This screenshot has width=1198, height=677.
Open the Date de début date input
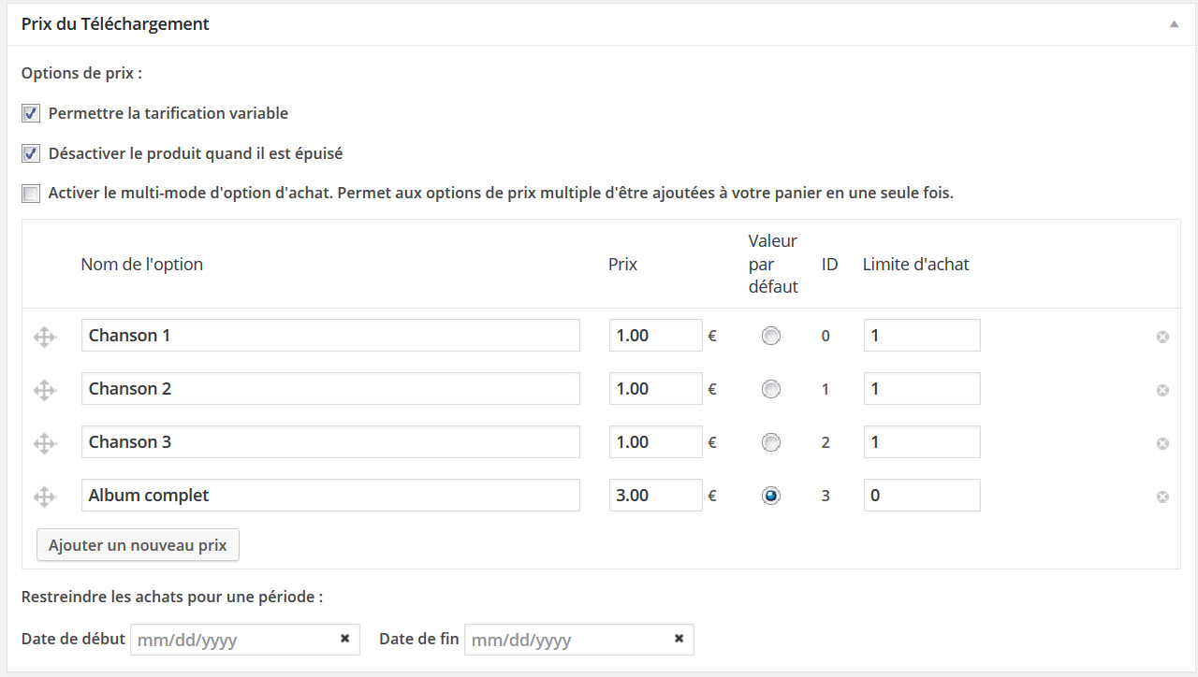click(x=234, y=640)
